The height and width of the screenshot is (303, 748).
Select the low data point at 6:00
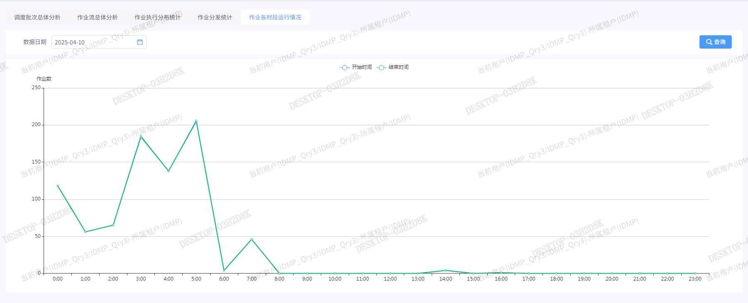[224, 271]
